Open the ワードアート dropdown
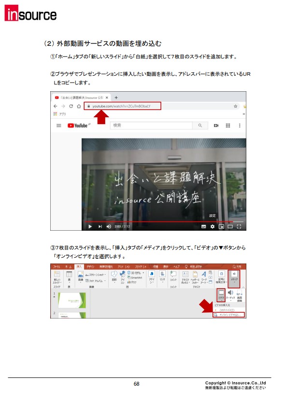The width and height of the screenshot is (285, 403). coord(204,278)
